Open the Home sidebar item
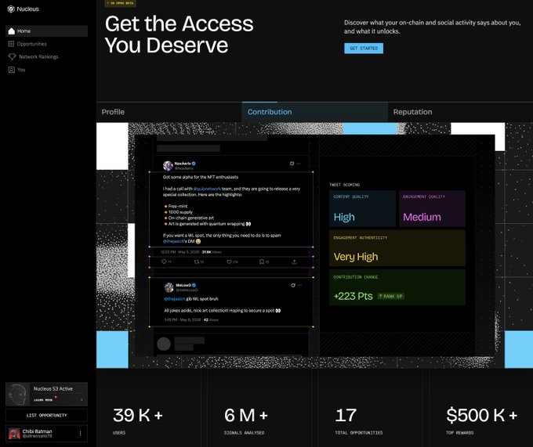 46,31
